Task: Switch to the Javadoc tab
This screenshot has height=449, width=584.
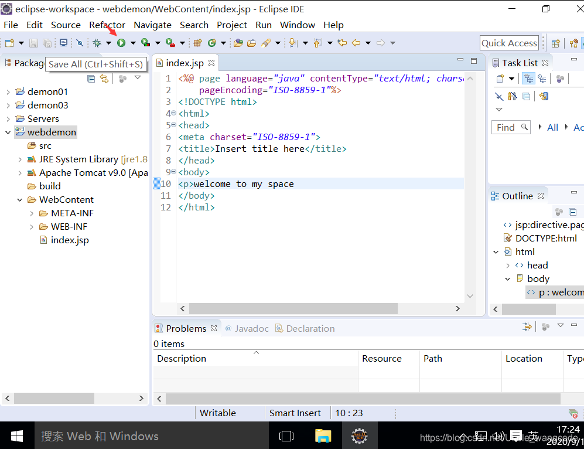Action: pos(247,328)
